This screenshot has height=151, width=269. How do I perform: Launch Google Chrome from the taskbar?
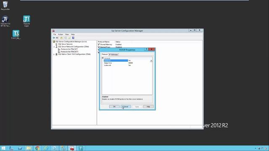pyautogui.click(x=37, y=148)
